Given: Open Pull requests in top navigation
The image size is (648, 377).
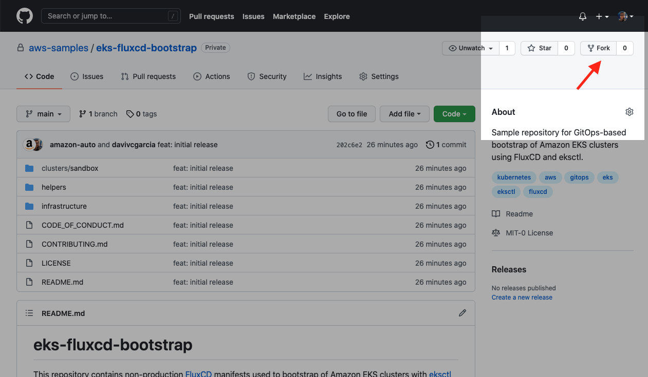Looking at the screenshot, I should (211, 16).
